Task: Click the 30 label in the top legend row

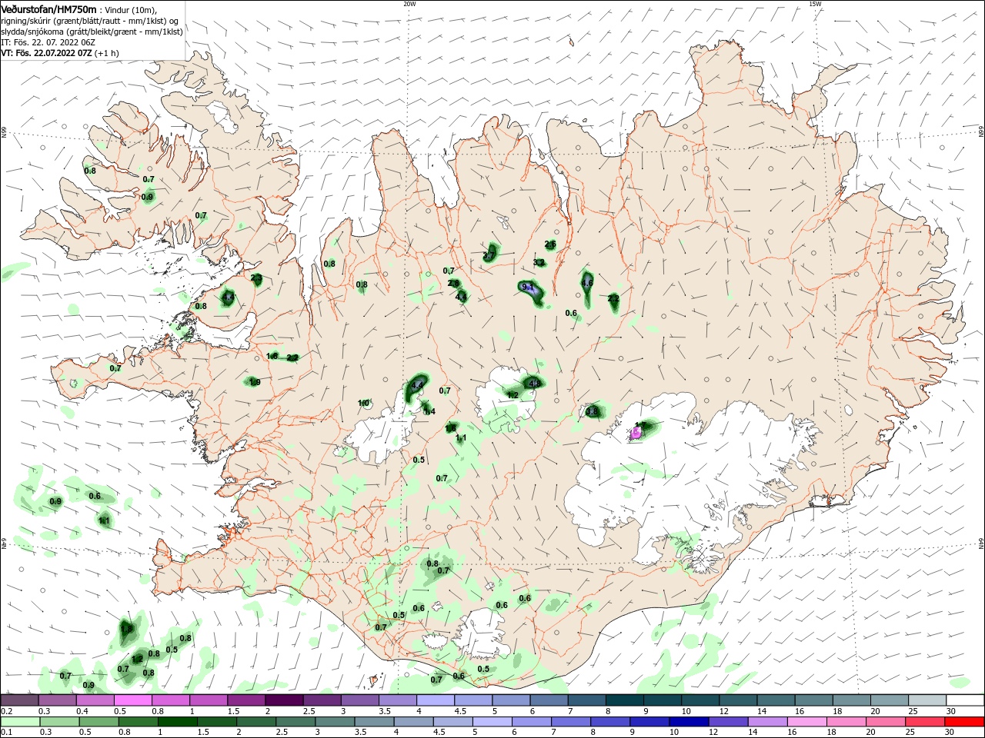Action: (x=950, y=711)
